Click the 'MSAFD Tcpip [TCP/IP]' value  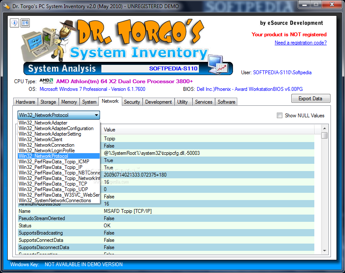click(128, 211)
